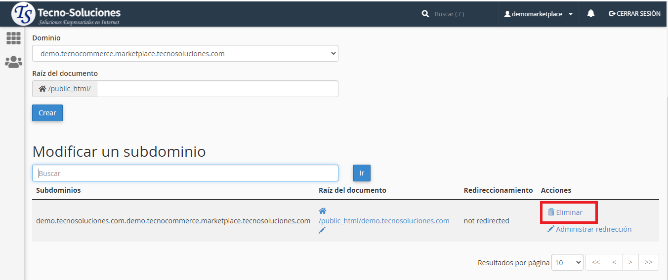Viewport: 668px width, 280px height.
Task: Go to the last page with >> button
Action: point(648,263)
